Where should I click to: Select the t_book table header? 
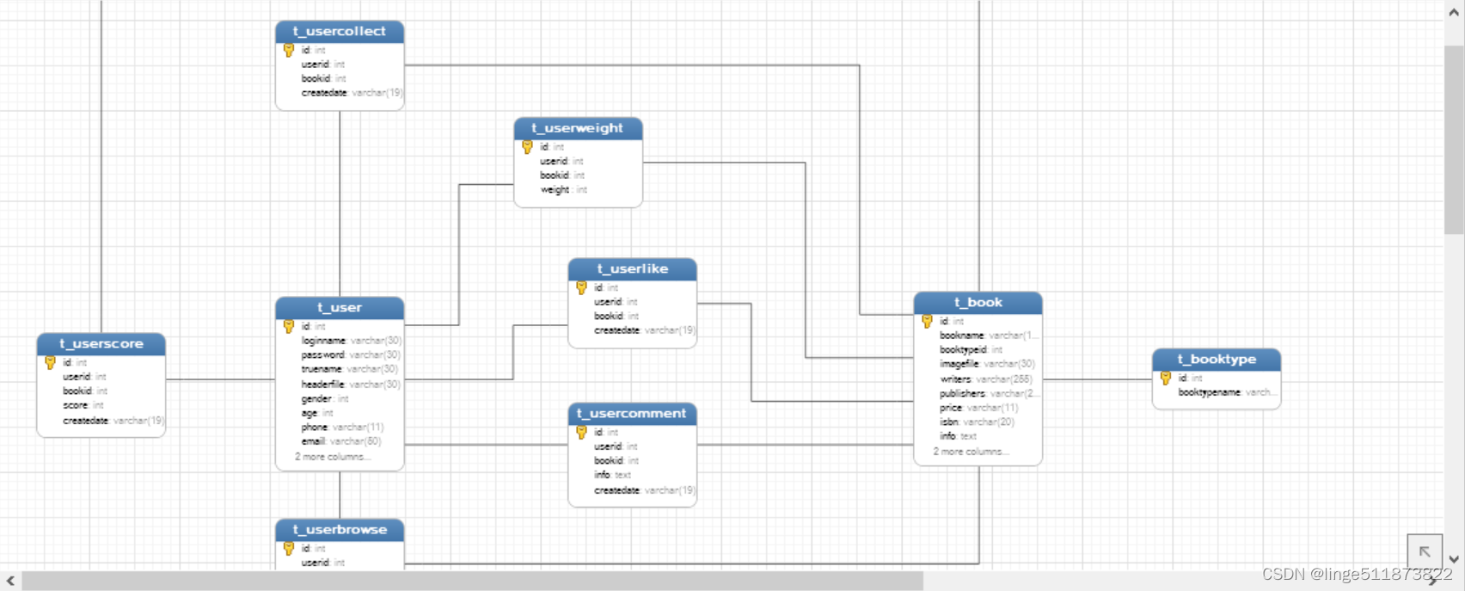pos(978,303)
